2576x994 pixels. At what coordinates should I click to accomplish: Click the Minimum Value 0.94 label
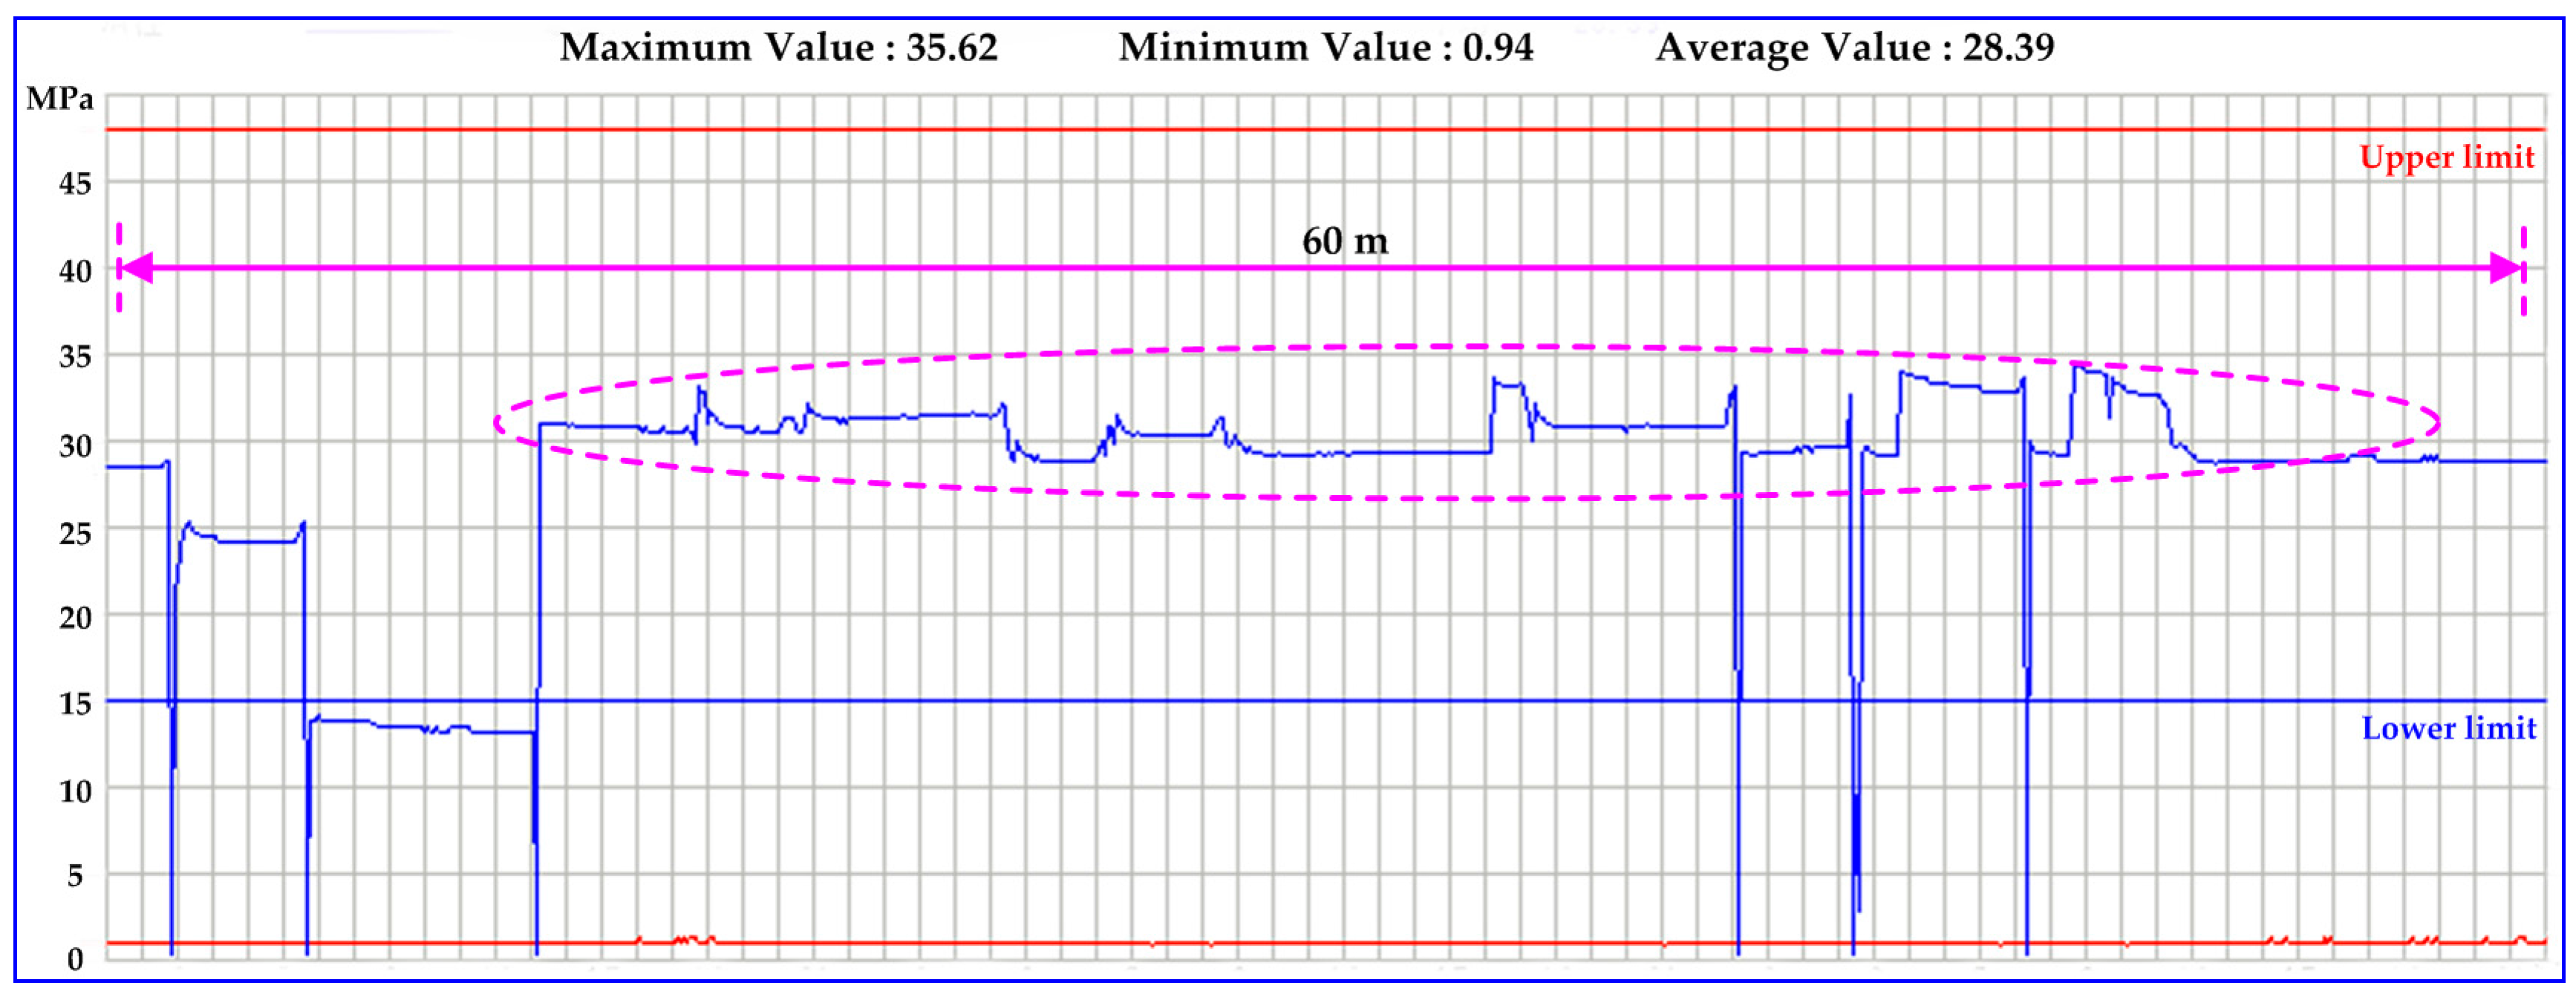pyautogui.click(x=1325, y=48)
